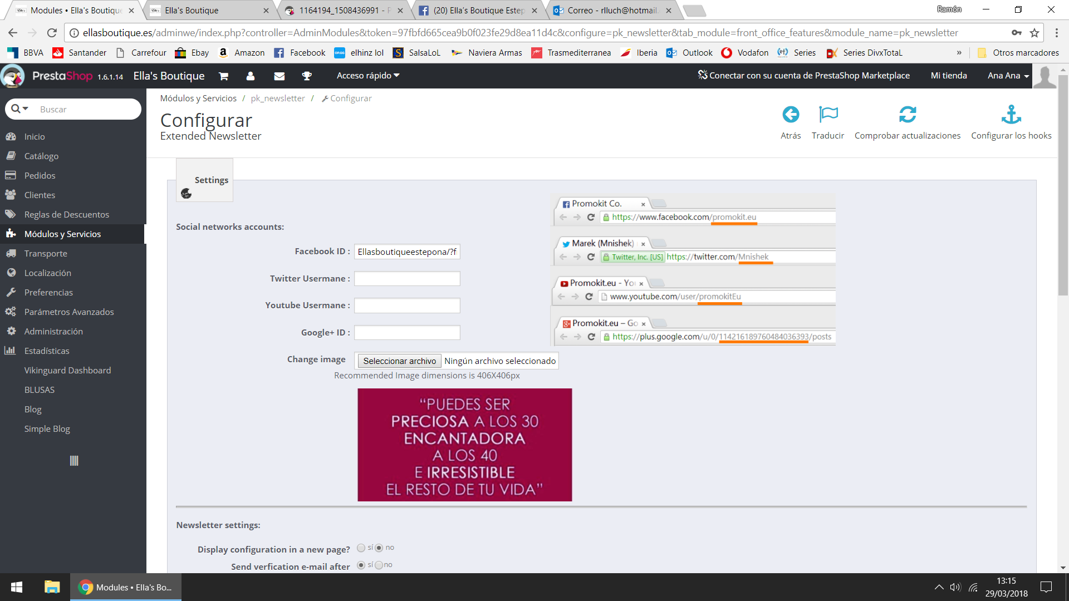
Task: Open Catálogo in the sidebar menu
Action: [x=41, y=156]
